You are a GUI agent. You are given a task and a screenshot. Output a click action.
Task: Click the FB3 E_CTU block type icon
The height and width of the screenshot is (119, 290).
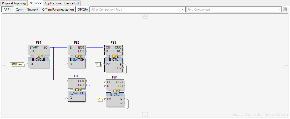click(114, 56)
